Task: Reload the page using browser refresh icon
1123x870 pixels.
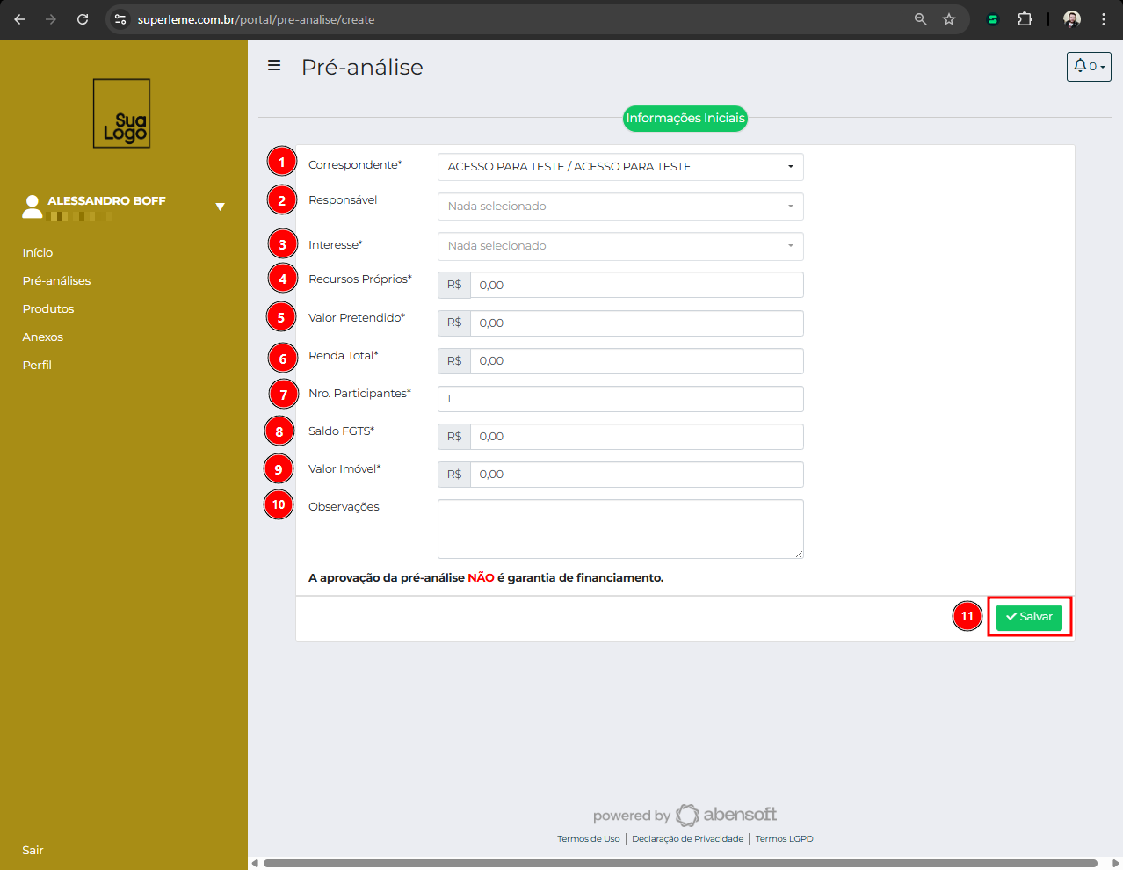Action: [x=83, y=19]
